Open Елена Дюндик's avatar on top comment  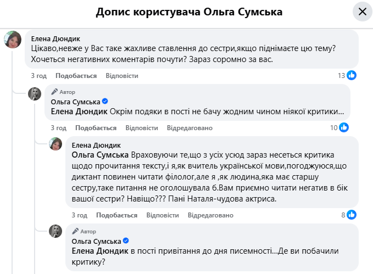(13, 40)
